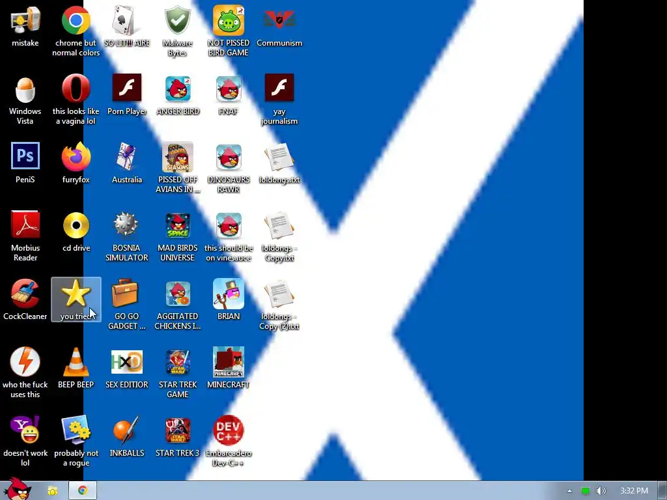Select the "mistake" computer icon

click(25, 20)
